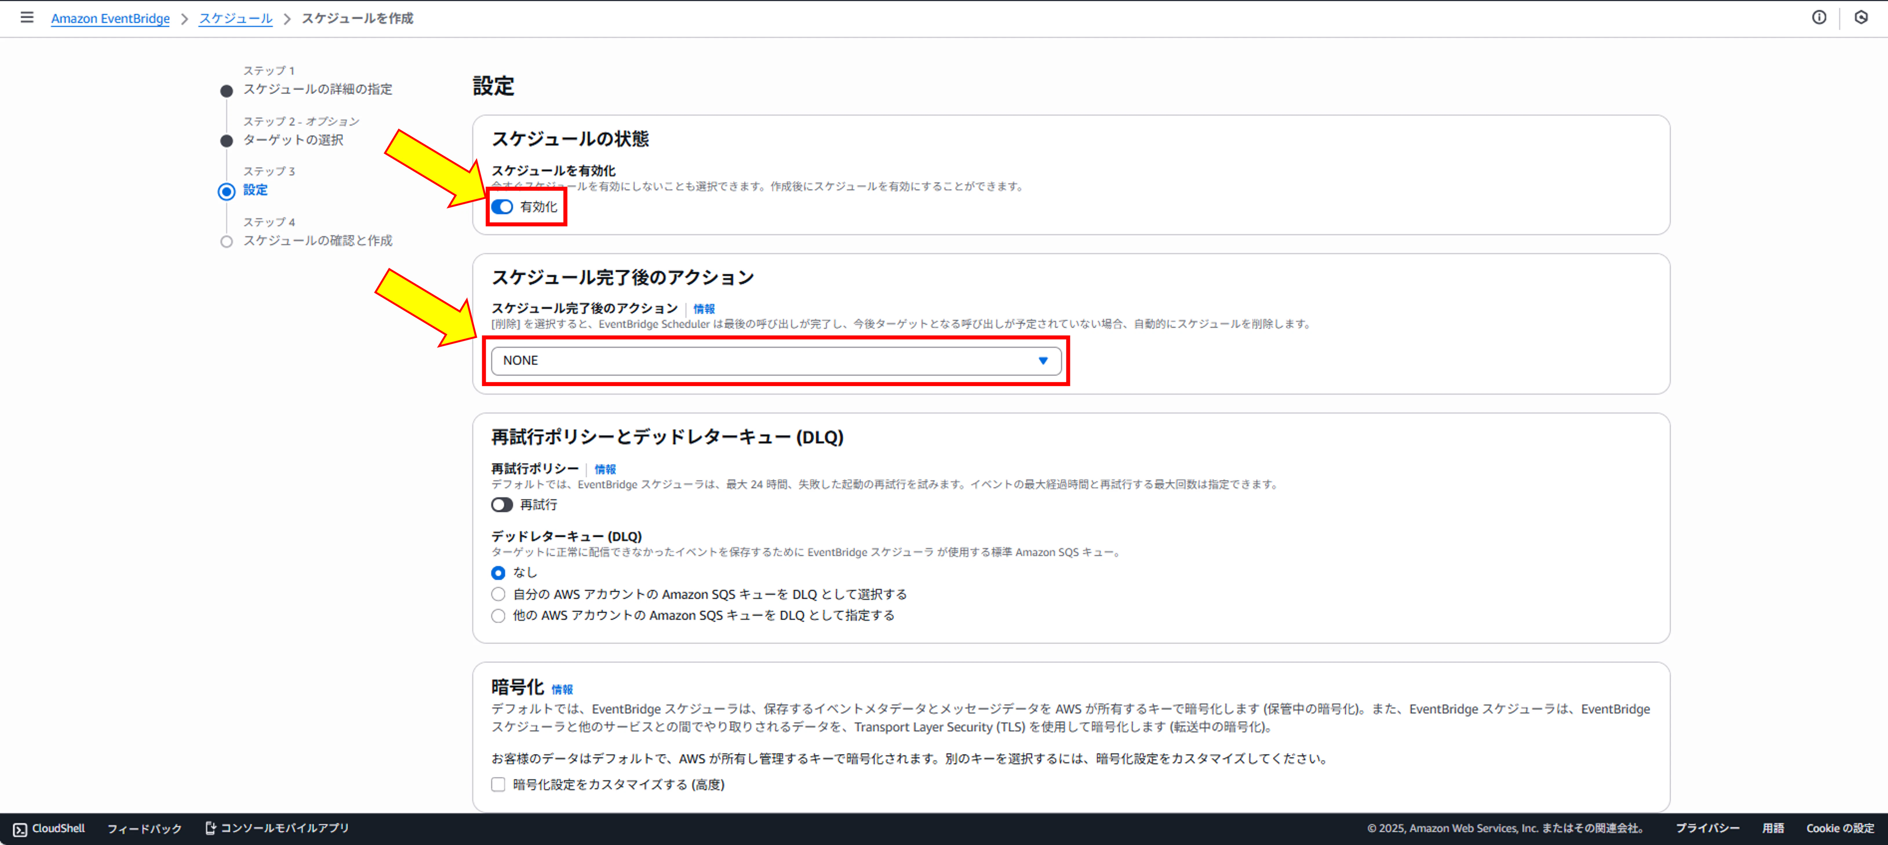Screen dimensions: 1888x845
Task: Check 暗号化設定をカスタマイズする (高度)
Action: [498, 785]
